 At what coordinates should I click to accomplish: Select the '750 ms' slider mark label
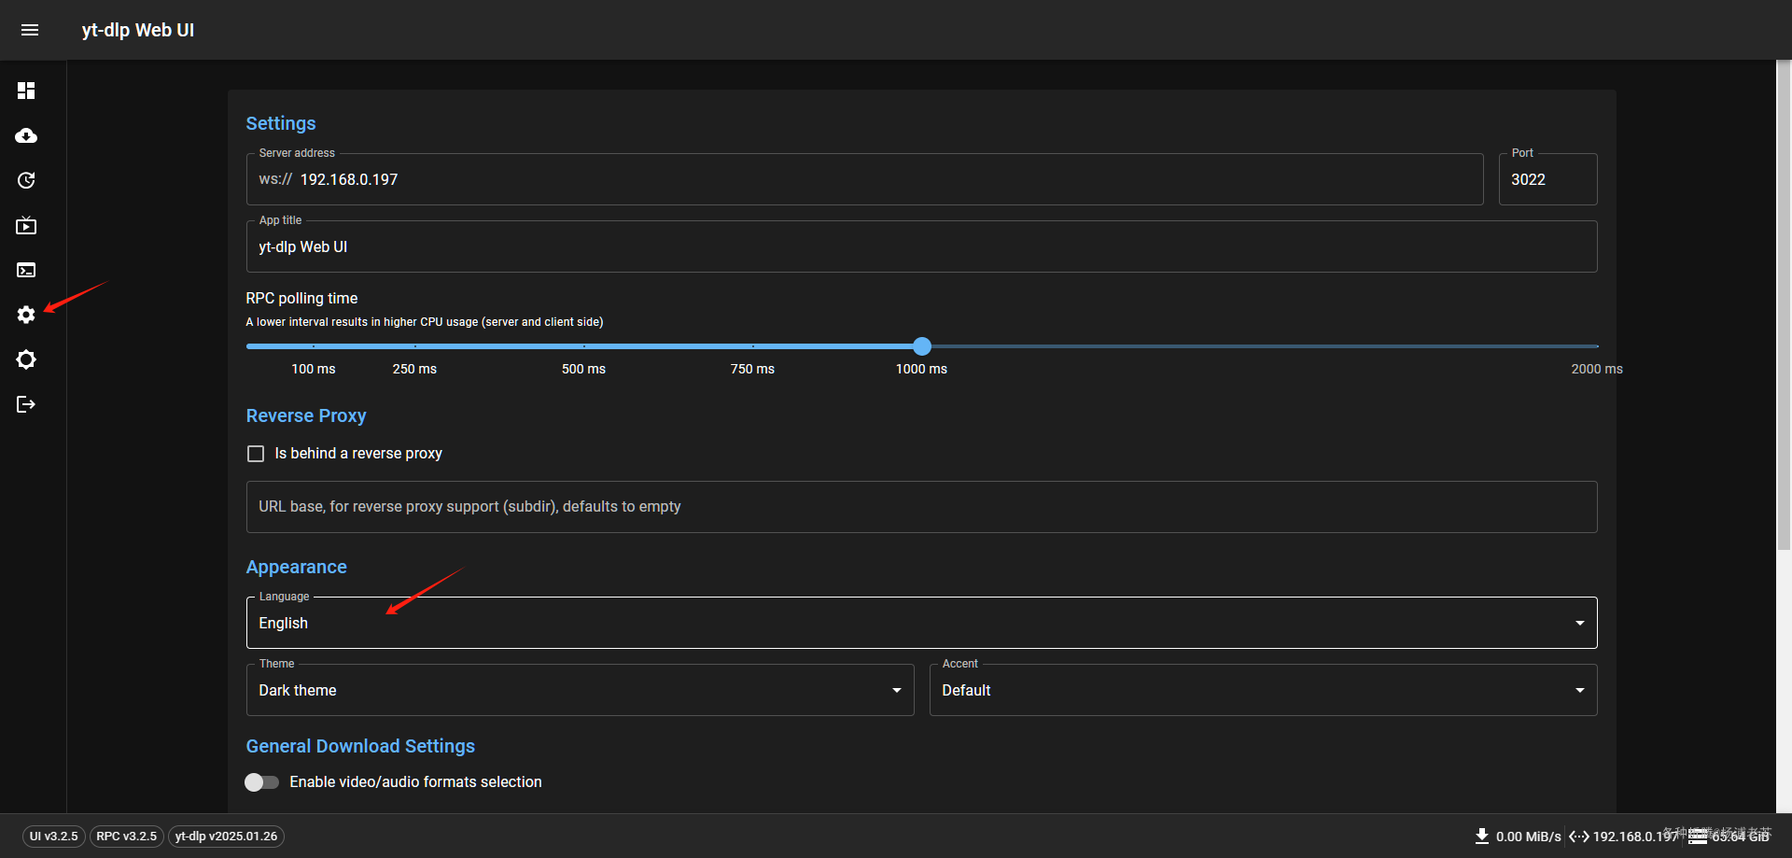pyautogui.click(x=752, y=369)
